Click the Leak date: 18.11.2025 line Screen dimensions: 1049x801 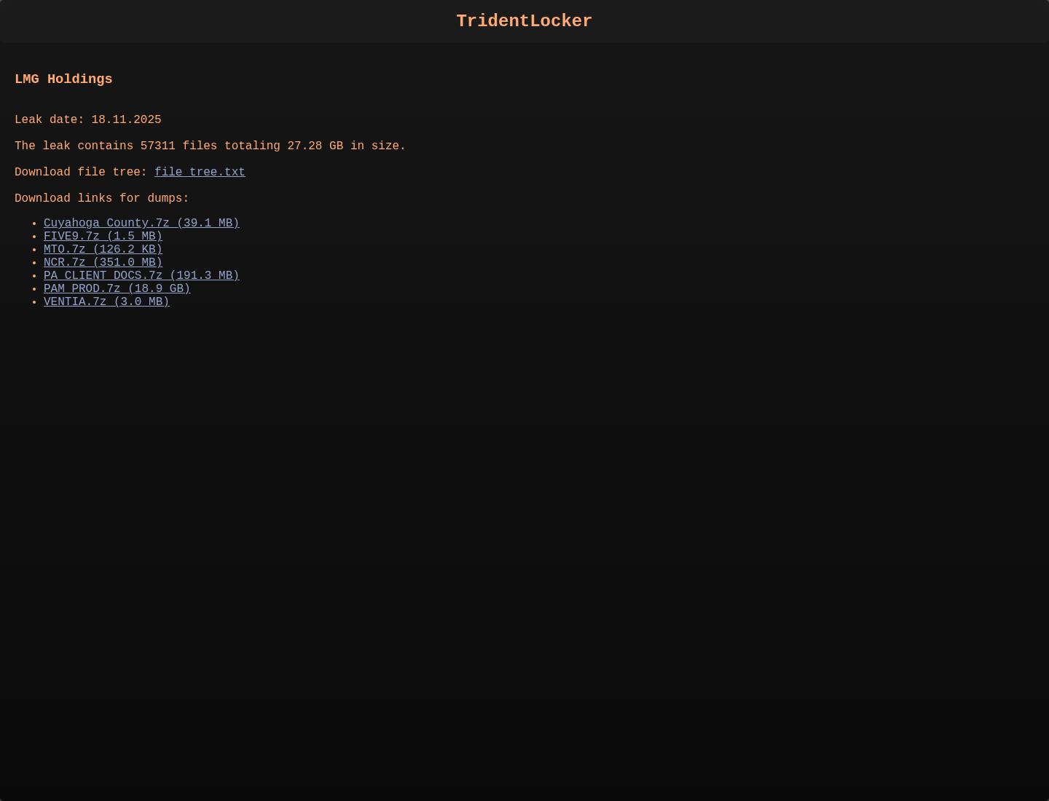(88, 120)
